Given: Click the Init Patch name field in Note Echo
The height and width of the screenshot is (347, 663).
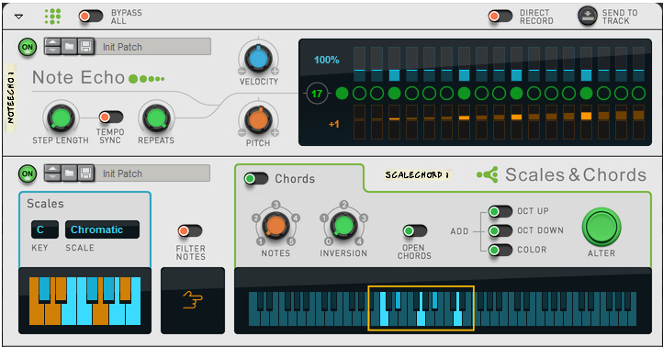Looking at the screenshot, I should (152, 47).
